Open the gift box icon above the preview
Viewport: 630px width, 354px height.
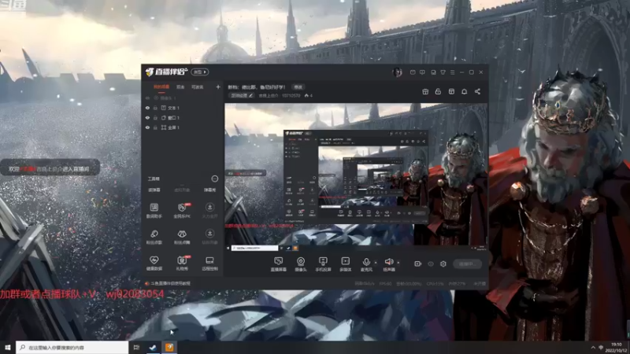(425, 91)
